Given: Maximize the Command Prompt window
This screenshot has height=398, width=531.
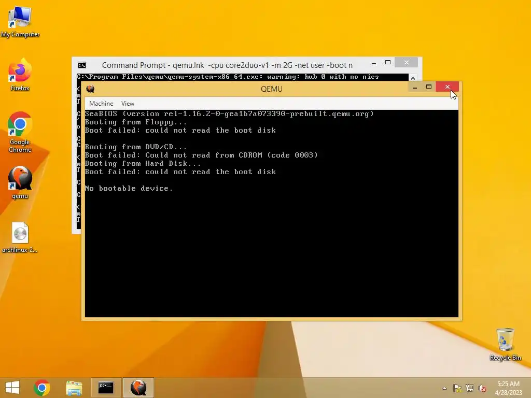Looking at the screenshot, I should 388,63.
